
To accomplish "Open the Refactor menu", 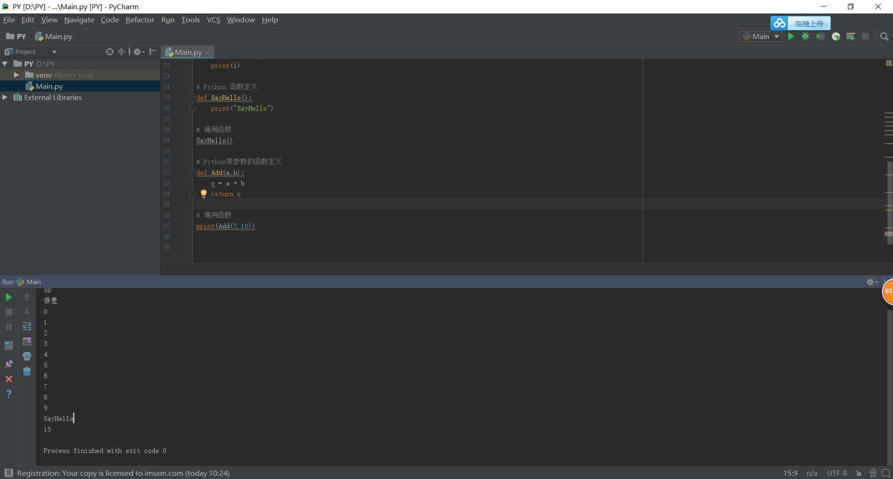I will (x=140, y=20).
